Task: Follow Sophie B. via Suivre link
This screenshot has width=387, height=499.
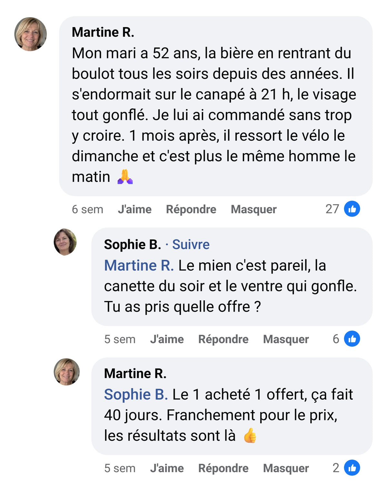Action: (191, 245)
